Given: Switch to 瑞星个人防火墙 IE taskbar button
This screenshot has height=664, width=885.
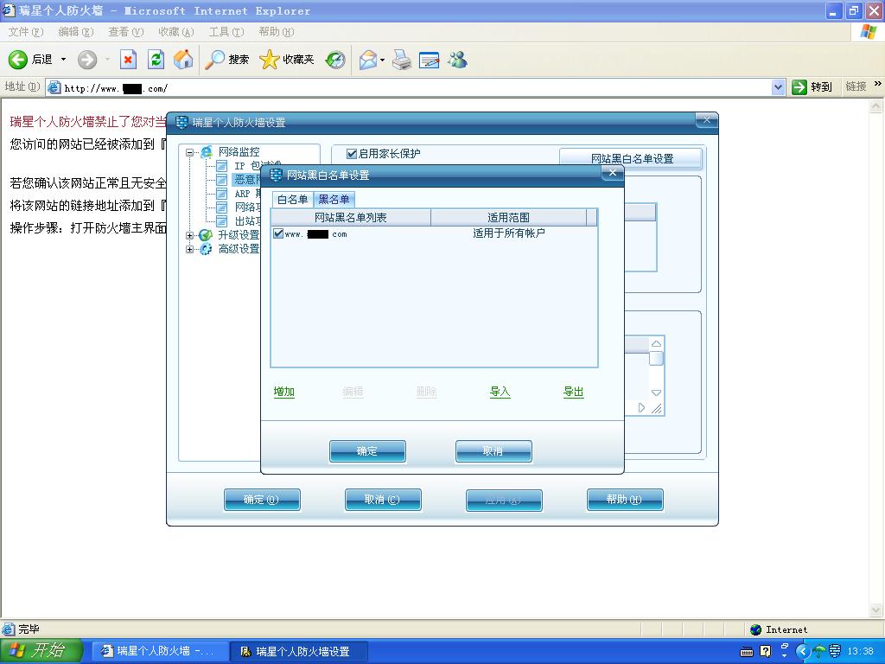Looking at the screenshot, I should [160, 651].
